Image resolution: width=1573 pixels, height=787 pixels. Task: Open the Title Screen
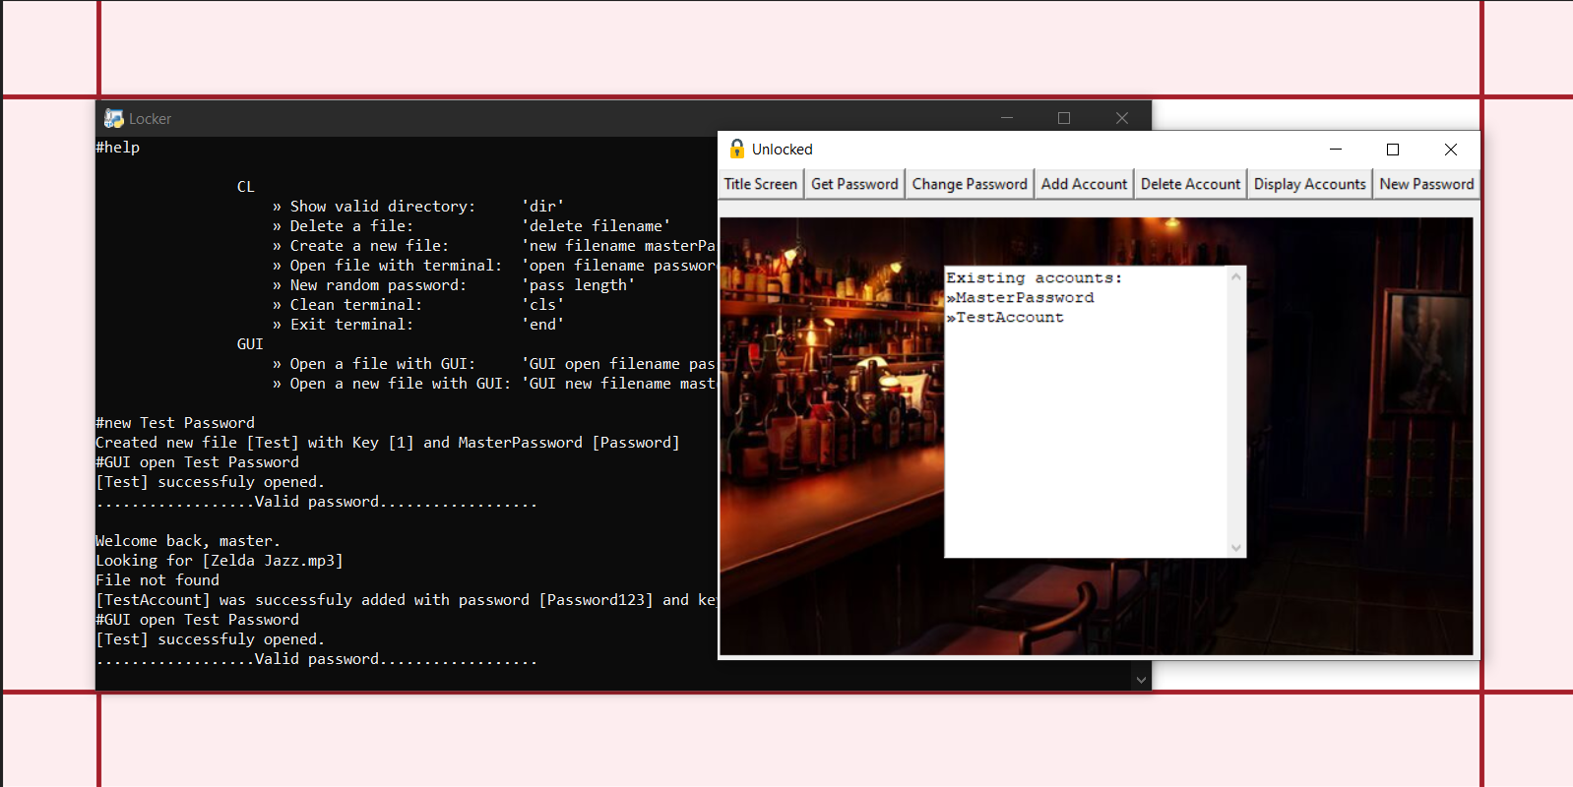coord(760,184)
